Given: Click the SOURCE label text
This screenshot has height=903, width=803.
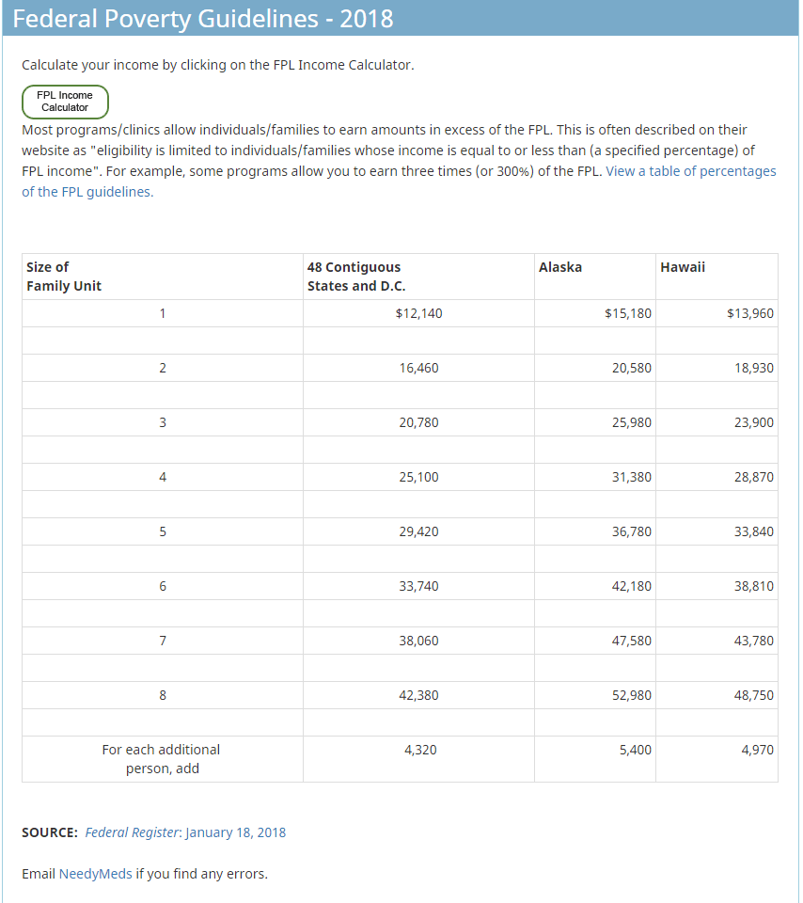Looking at the screenshot, I should [50, 832].
